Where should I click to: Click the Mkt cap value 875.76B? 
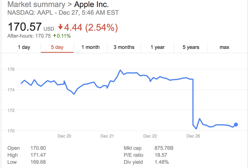[x=164, y=148]
